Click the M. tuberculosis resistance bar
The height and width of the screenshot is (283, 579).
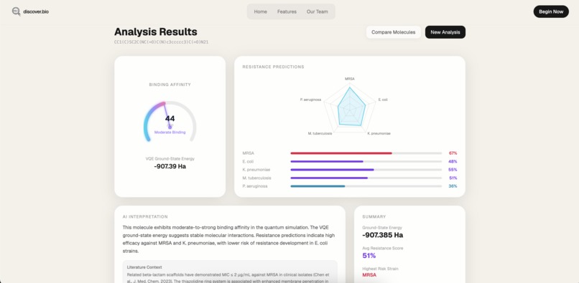366,178
